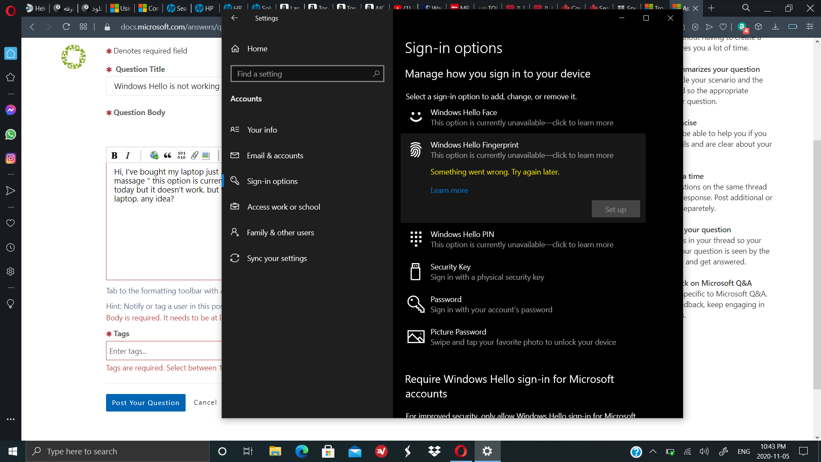The image size is (821, 462).
Task: Open Messenger in Opera sidebar
Action: tap(11, 110)
